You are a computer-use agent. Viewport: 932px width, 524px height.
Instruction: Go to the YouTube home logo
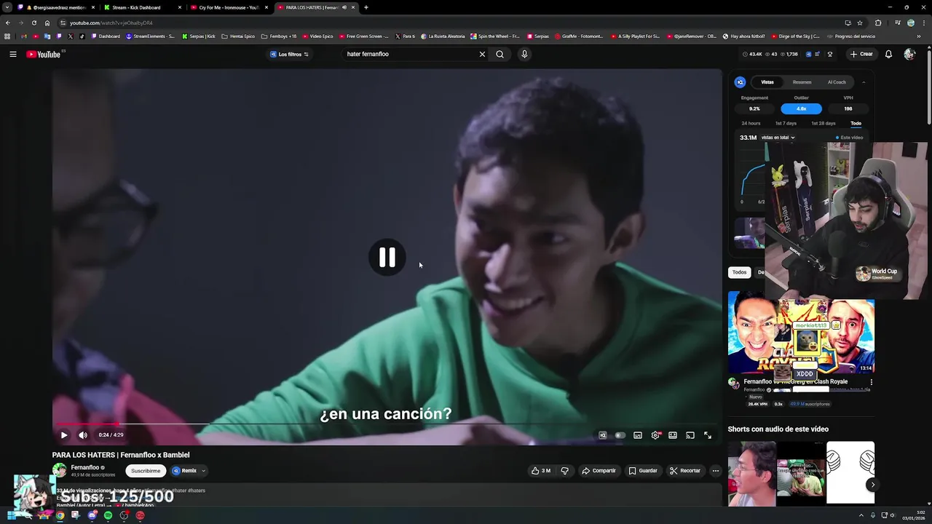pyautogui.click(x=44, y=54)
